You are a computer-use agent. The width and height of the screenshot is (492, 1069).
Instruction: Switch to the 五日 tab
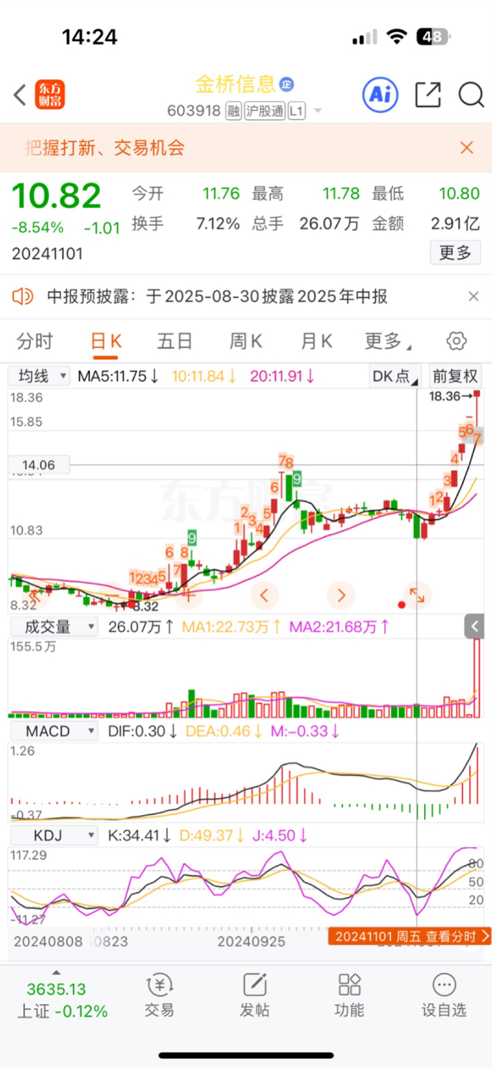175,341
